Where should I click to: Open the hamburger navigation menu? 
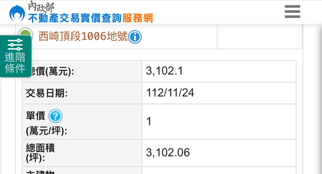tap(292, 12)
